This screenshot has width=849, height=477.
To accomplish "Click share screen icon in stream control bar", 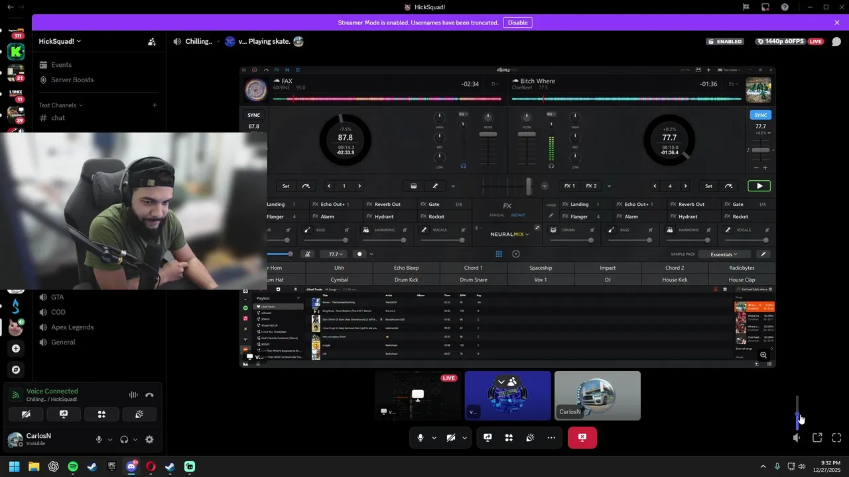I will point(488,438).
